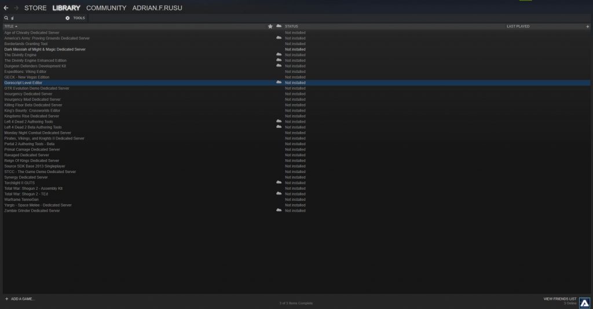Sort by cloud status column header

click(279, 26)
